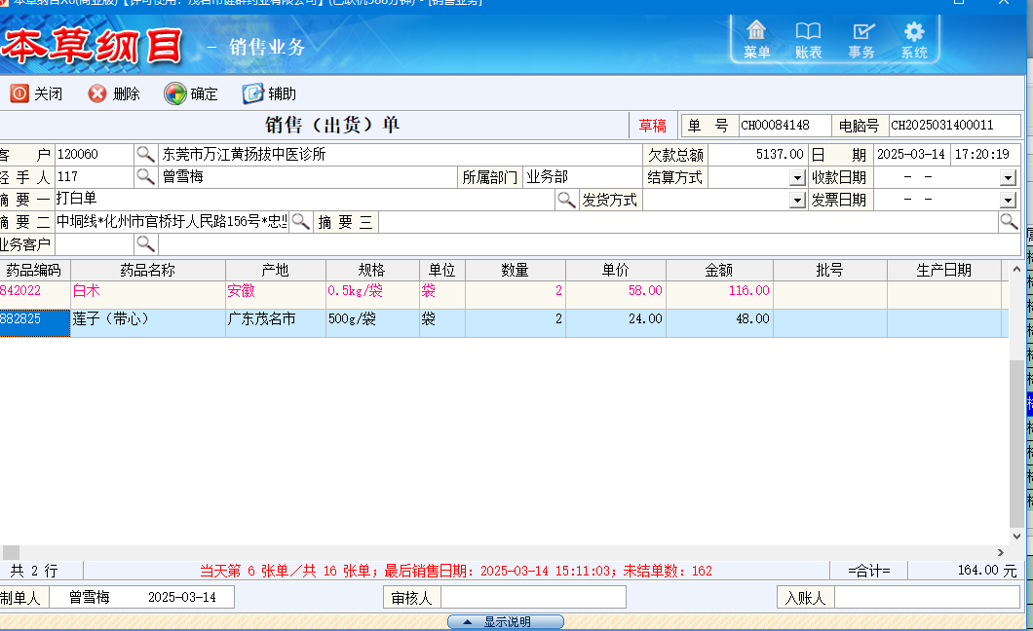Open the 系统 gear icon
This screenshot has height=631, width=1033.
pyautogui.click(x=914, y=40)
